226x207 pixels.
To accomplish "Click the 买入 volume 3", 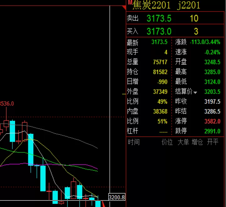I will tap(196, 31).
